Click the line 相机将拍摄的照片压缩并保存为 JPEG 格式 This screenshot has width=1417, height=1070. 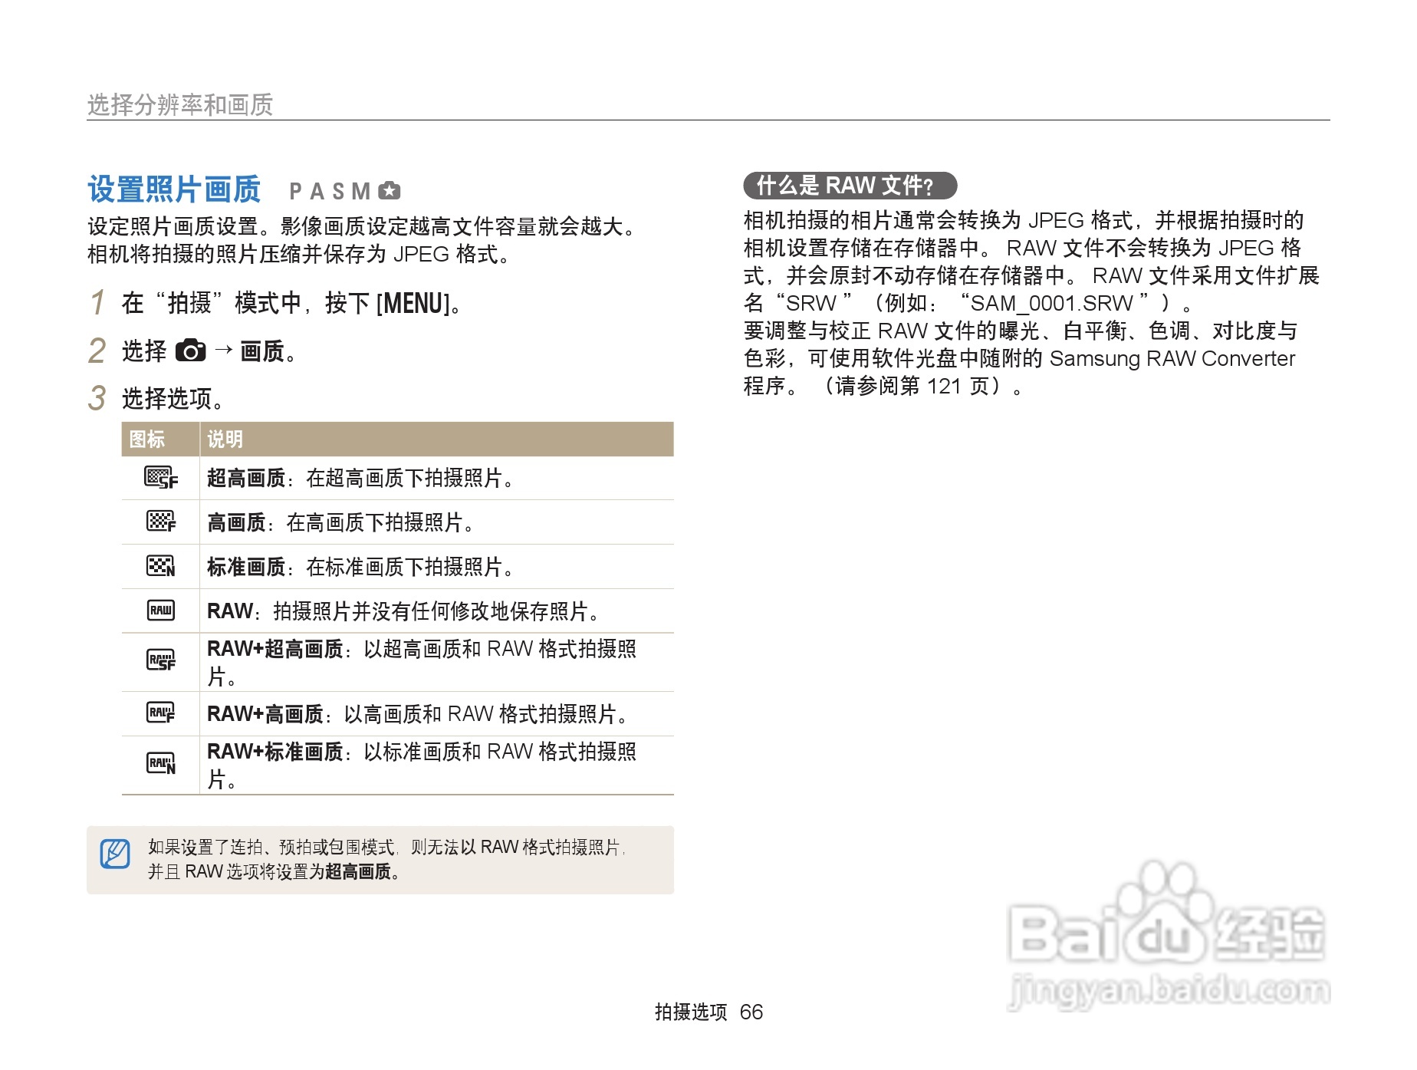[x=299, y=254]
